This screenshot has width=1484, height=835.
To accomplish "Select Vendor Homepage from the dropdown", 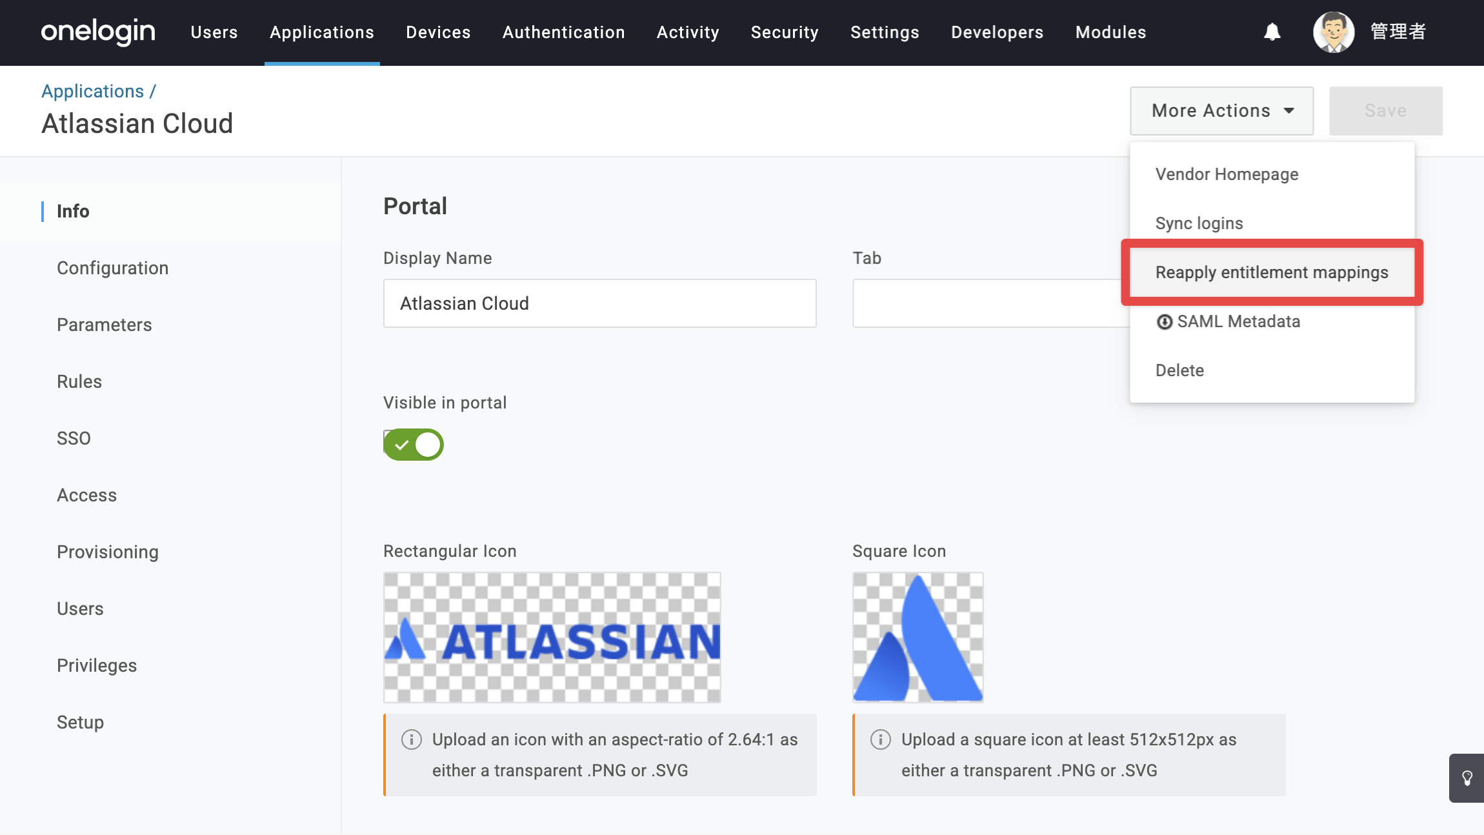I will click(1272, 174).
